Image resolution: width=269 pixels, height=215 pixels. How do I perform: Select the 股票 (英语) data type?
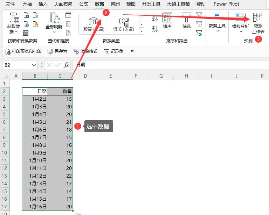click(x=94, y=24)
